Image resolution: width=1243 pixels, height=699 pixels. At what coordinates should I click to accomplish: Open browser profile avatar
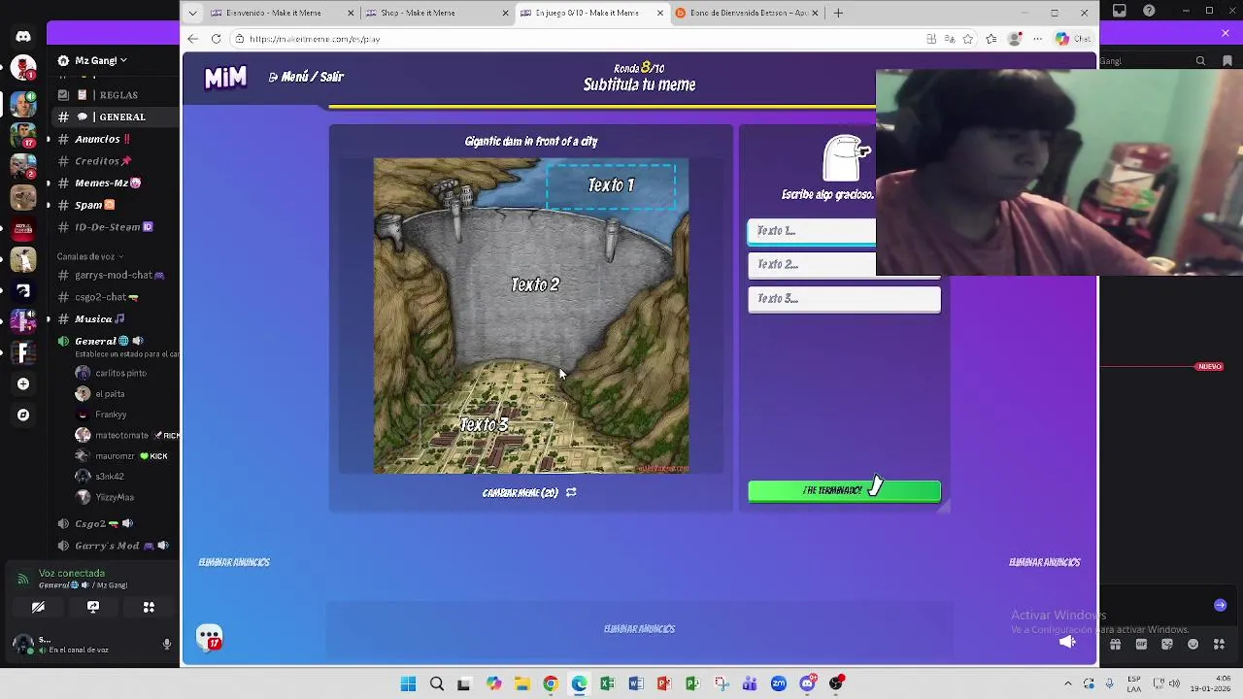1015,39
